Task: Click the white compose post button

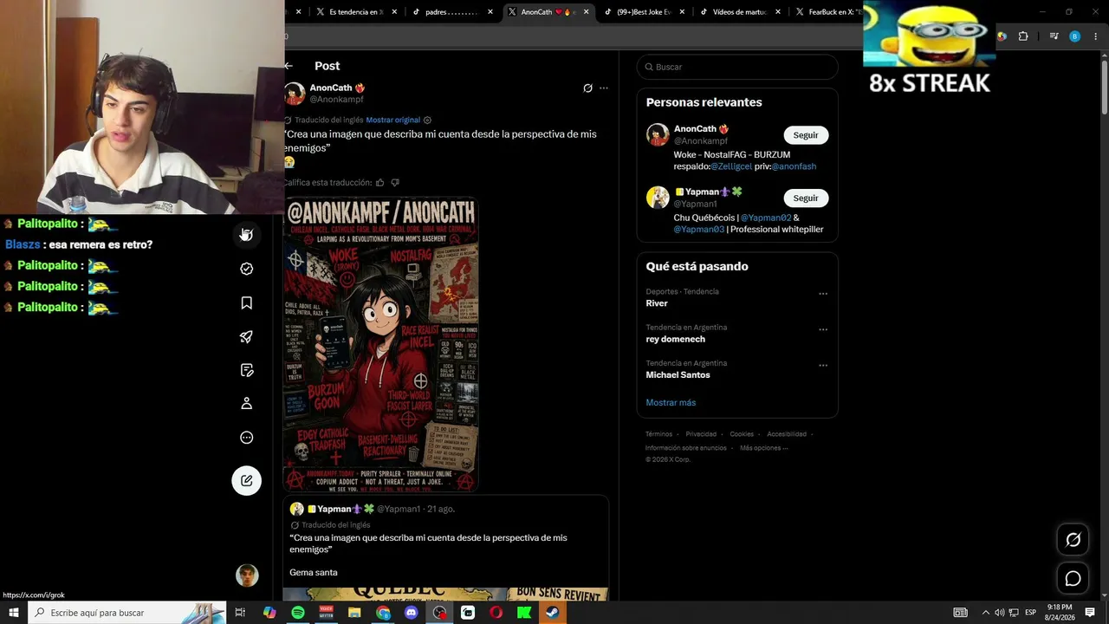Action: [x=247, y=480]
